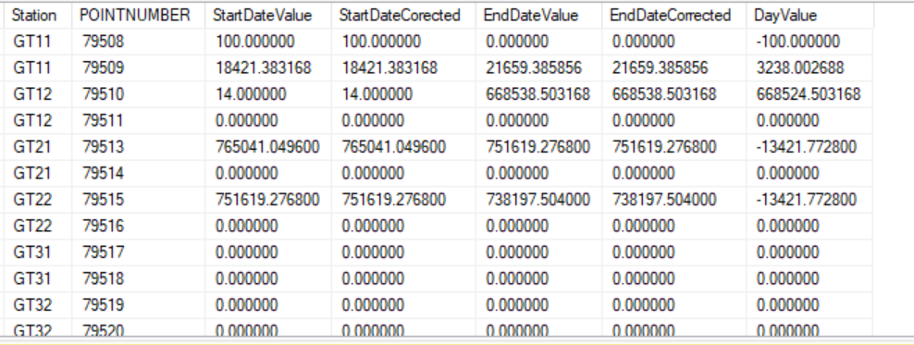The image size is (914, 345).
Task: Select EndDateCorrected 668538.503168 in row 79510
Action: click(673, 93)
